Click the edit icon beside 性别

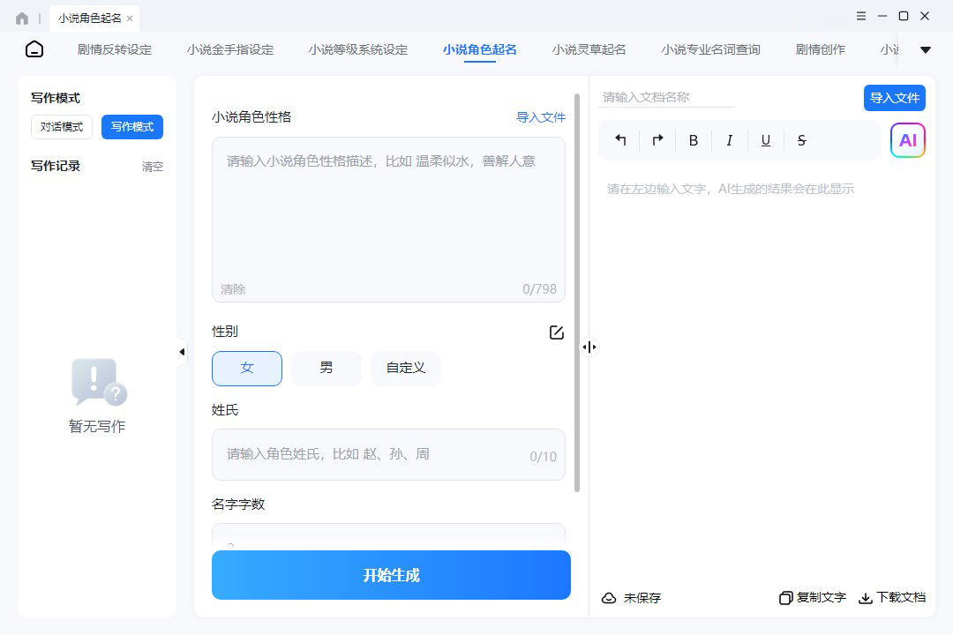pyautogui.click(x=556, y=332)
